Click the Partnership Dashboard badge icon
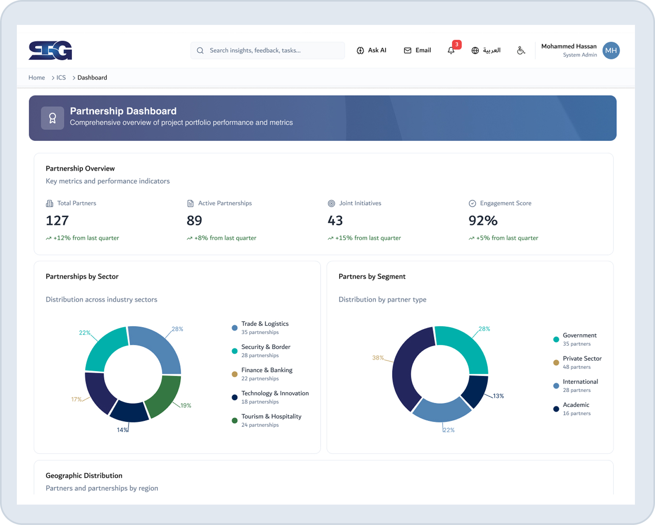655x525 pixels. click(53, 118)
